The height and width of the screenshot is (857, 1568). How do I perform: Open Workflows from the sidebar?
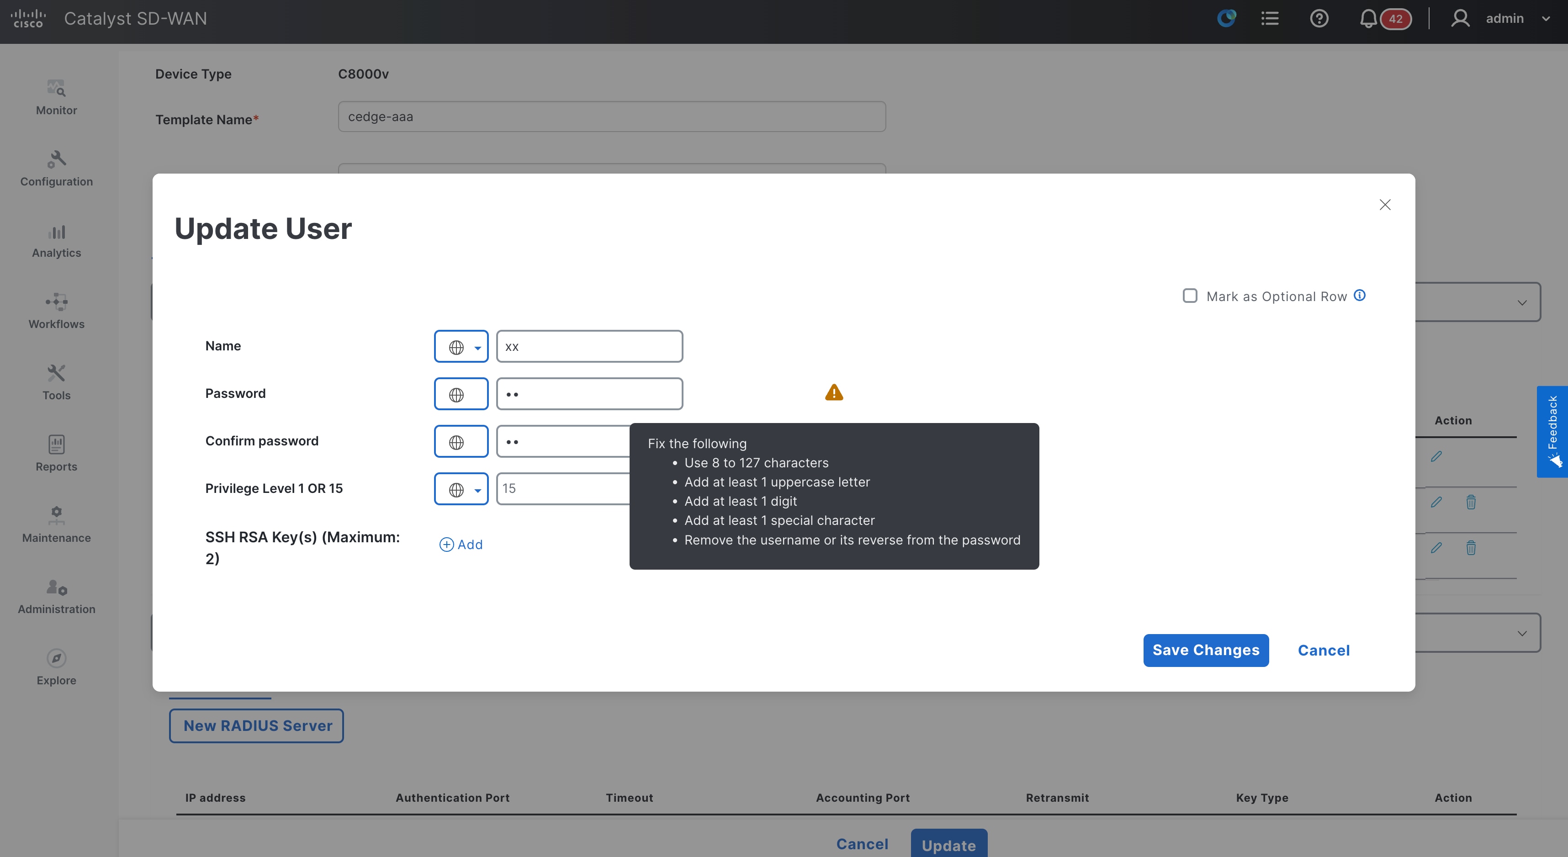(x=56, y=311)
